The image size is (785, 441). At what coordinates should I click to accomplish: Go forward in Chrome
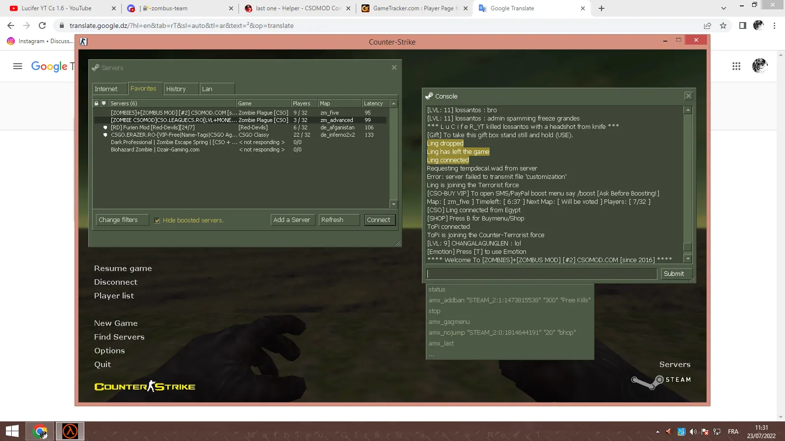click(26, 25)
